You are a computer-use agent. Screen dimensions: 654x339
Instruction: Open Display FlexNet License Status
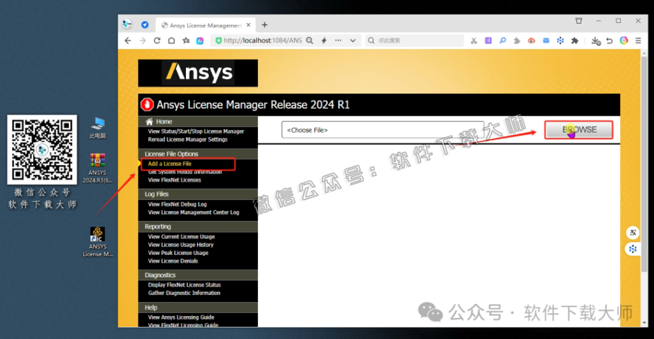[185, 285]
